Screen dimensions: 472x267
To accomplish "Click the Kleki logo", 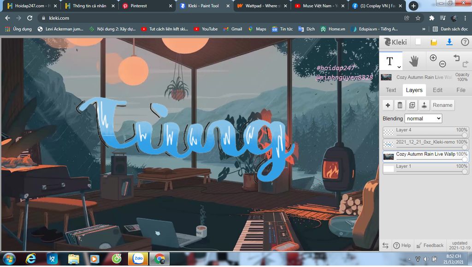I will tap(395, 42).
